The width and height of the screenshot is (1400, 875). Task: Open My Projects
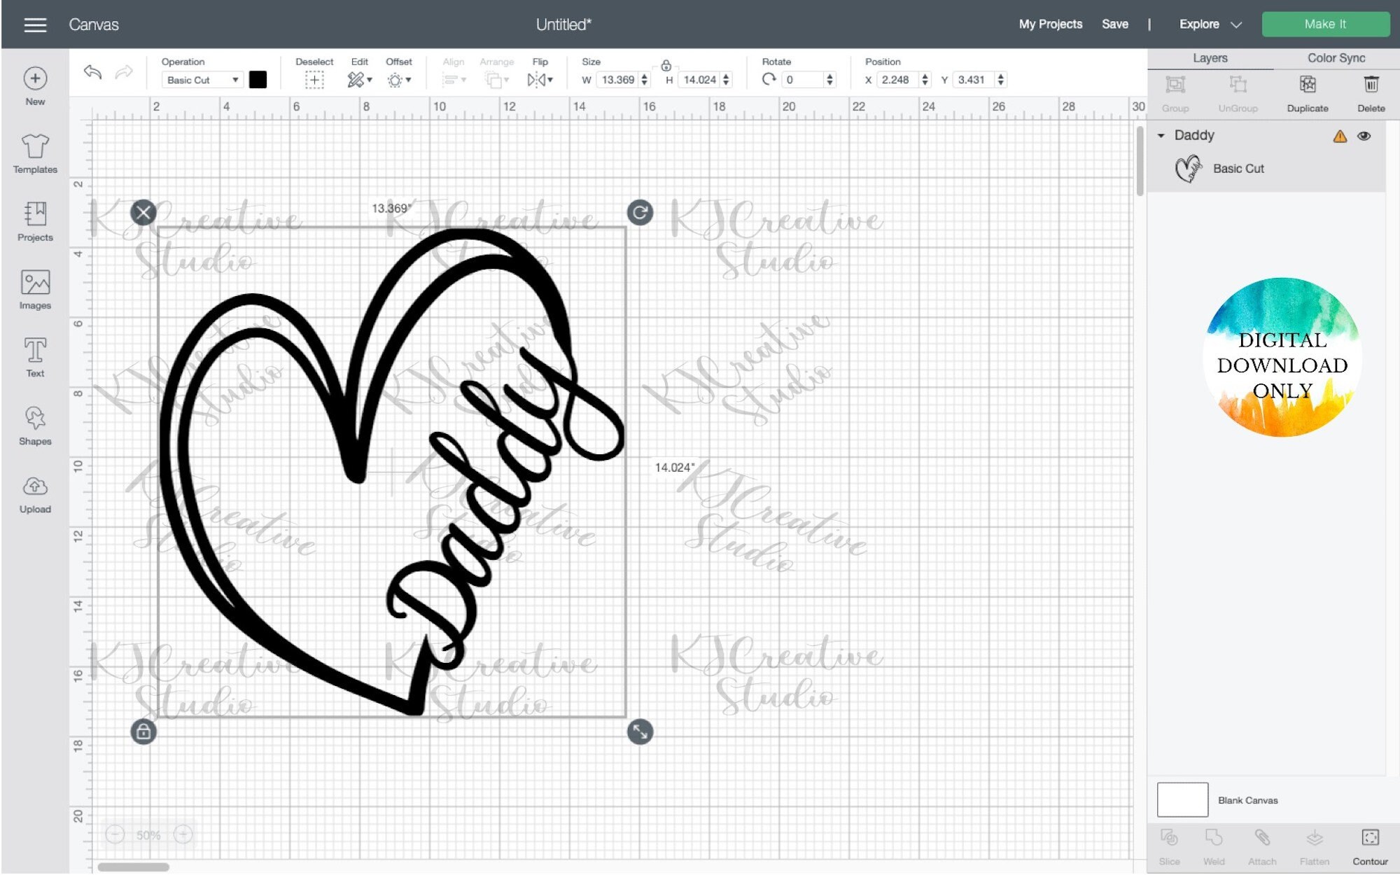click(1050, 24)
